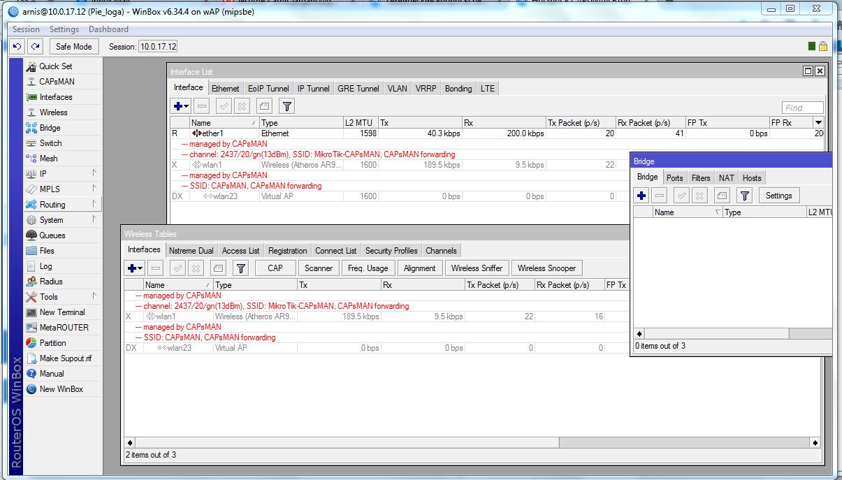Click the Redo arrow in the main toolbar
Image resolution: width=842 pixels, height=480 pixels.
click(35, 47)
